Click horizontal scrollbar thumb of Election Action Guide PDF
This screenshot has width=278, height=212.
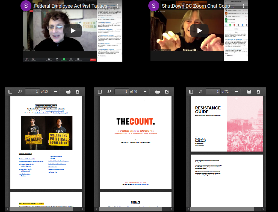click(x=42, y=209)
